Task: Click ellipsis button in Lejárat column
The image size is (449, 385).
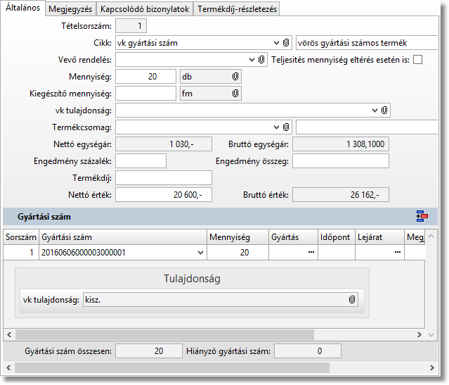Action: (397, 253)
